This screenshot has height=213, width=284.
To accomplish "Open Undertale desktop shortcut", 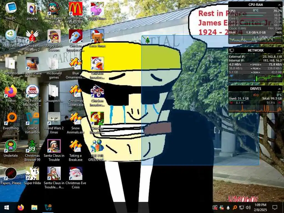I will (x=11, y=148).
